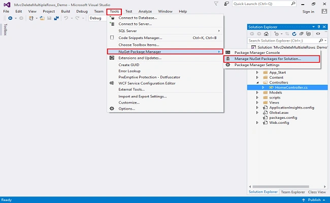
Task: Open Solution Explorer window position dropdown arrow
Action: click(x=313, y=27)
